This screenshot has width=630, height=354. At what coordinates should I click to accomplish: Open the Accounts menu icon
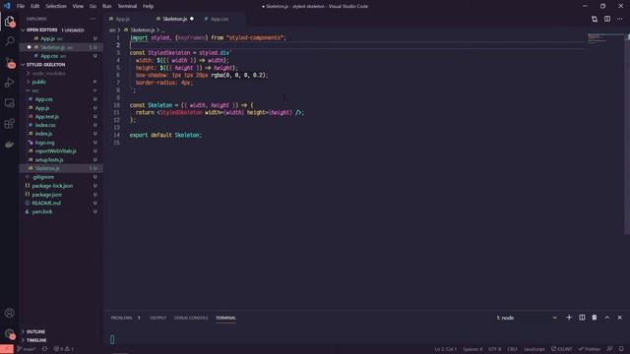[9, 313]
